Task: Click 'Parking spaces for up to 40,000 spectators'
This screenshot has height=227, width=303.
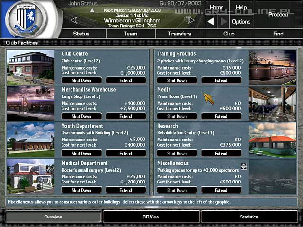Action: click(x=198, y=170)
